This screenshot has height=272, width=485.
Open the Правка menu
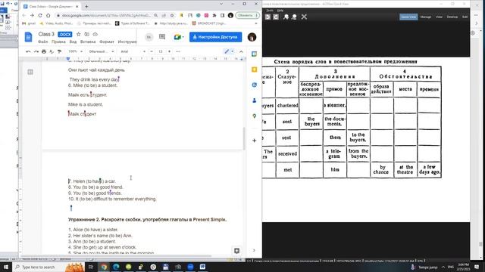click(58, 42)
